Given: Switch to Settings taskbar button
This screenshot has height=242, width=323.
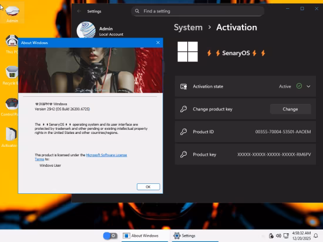Looking at the screenshot, I should (x=195, y=236).
